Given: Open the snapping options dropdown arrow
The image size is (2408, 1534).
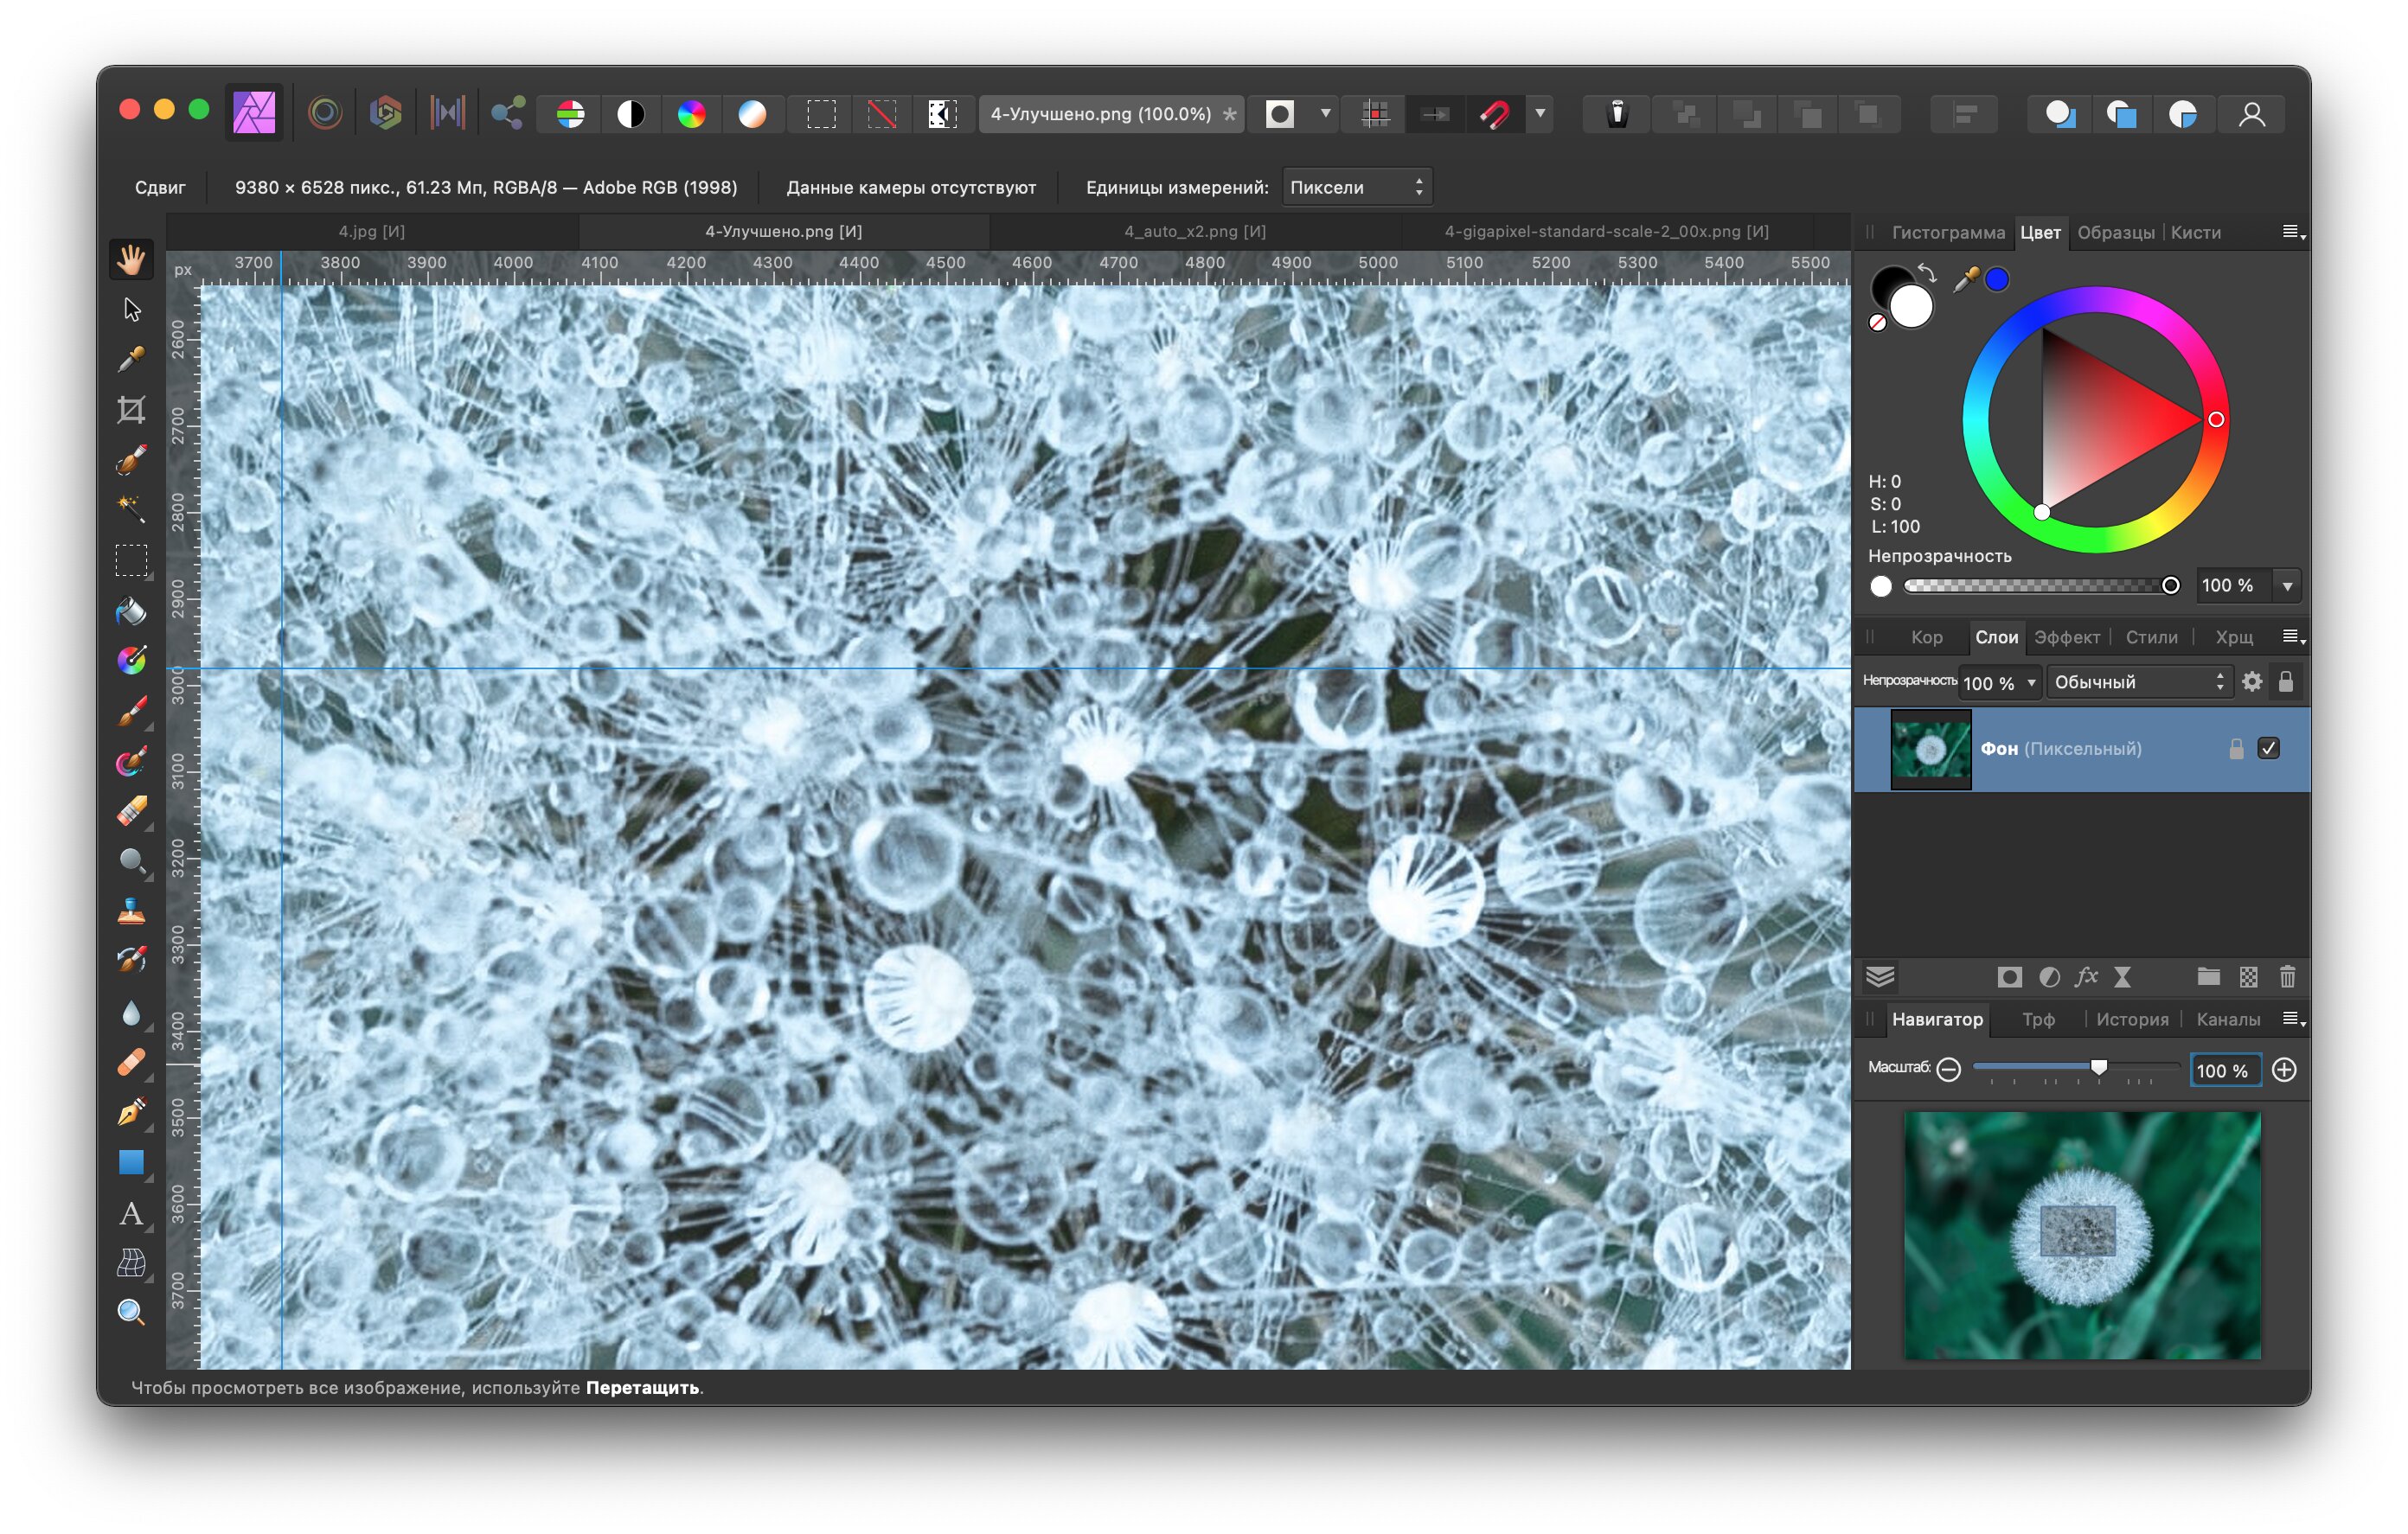Looking at the screenshot, I should 1540,114.
